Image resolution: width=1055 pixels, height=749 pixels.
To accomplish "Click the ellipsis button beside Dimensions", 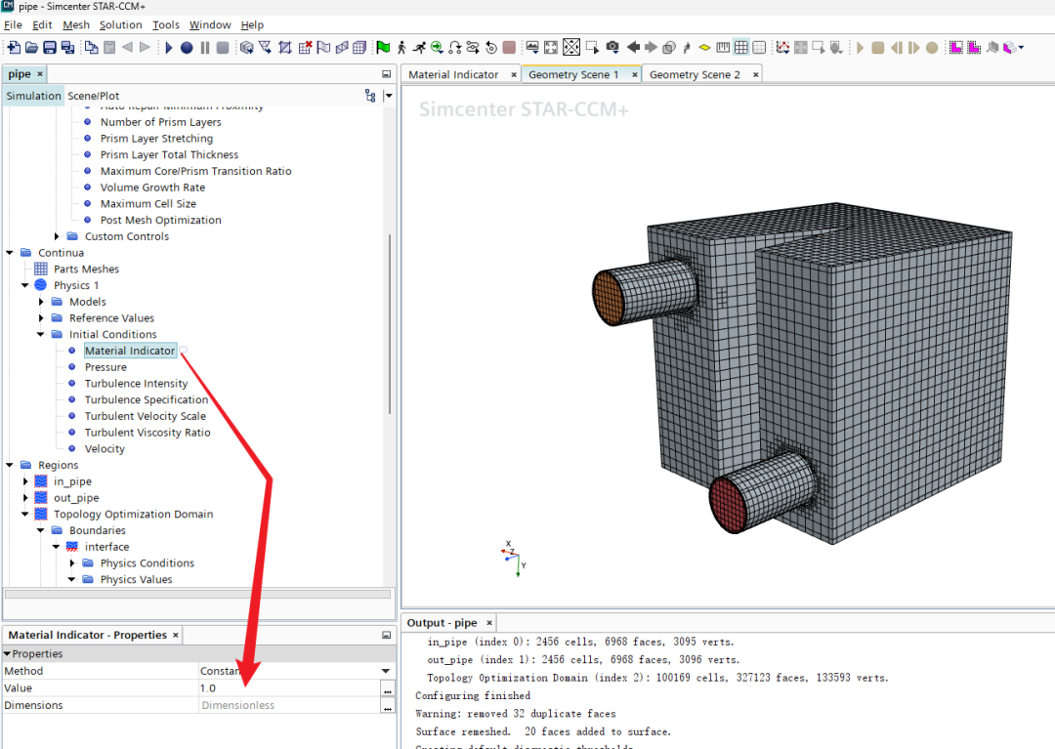I will 387,706.
